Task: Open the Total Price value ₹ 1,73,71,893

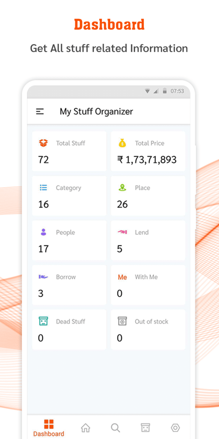Action: click(147, 160)
